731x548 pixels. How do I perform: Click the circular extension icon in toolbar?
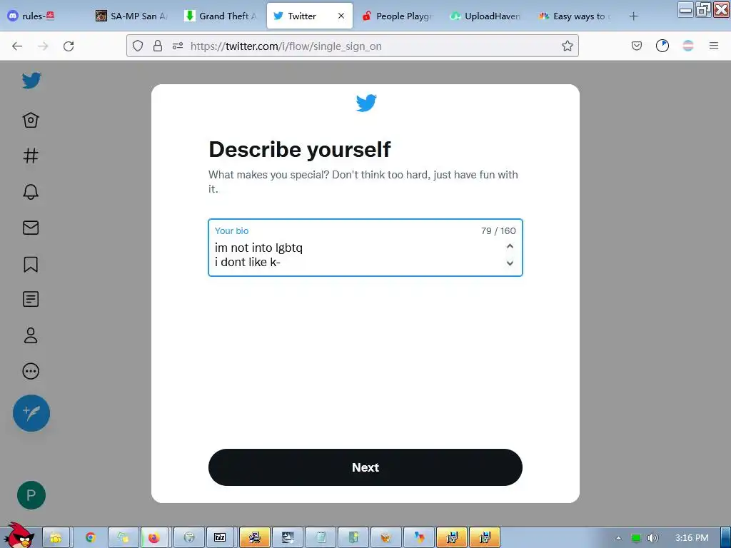pos(662,46)
